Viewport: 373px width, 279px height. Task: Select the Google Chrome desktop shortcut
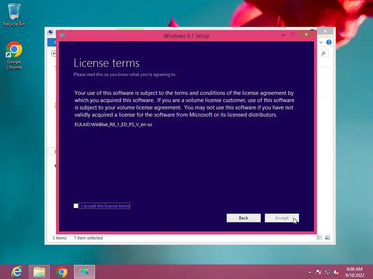point(14,56)
